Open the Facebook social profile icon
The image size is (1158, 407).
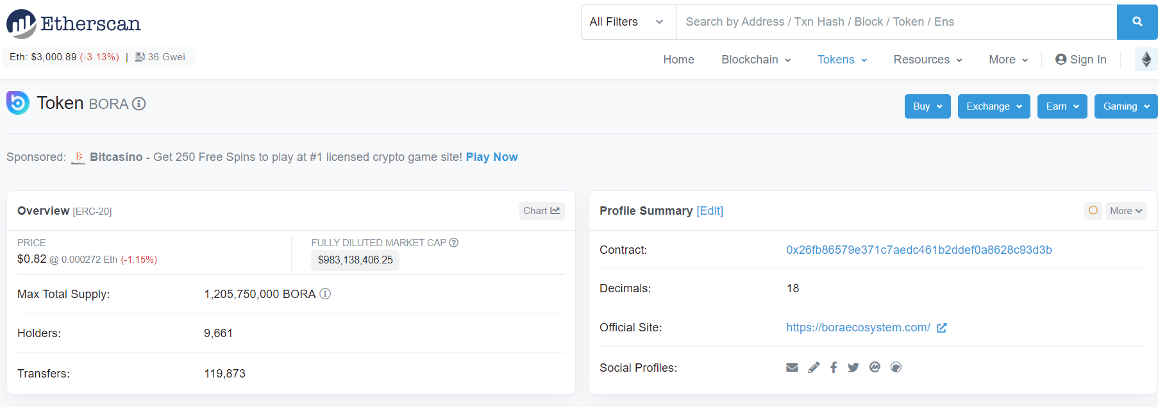pyautogui.click(x=834, y=367)
